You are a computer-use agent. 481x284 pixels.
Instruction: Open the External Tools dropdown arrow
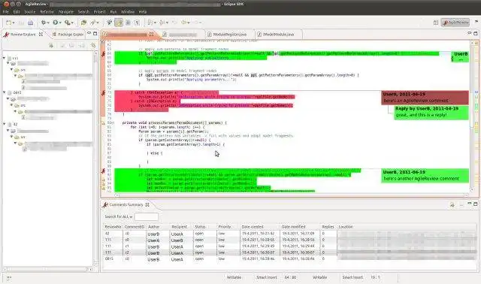tap(72, 23)
